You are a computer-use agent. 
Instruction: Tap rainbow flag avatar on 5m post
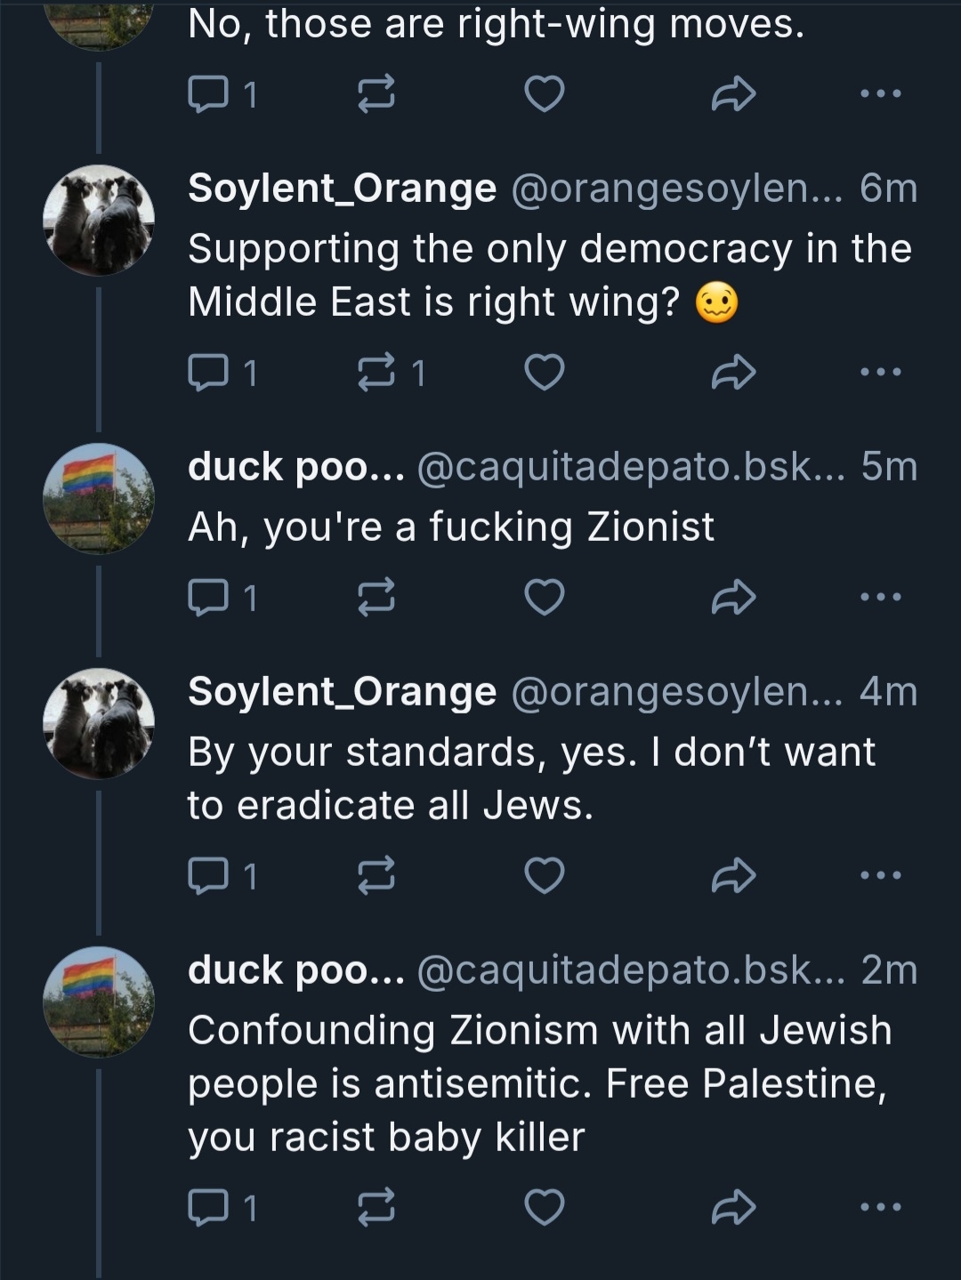click(99, 498)
